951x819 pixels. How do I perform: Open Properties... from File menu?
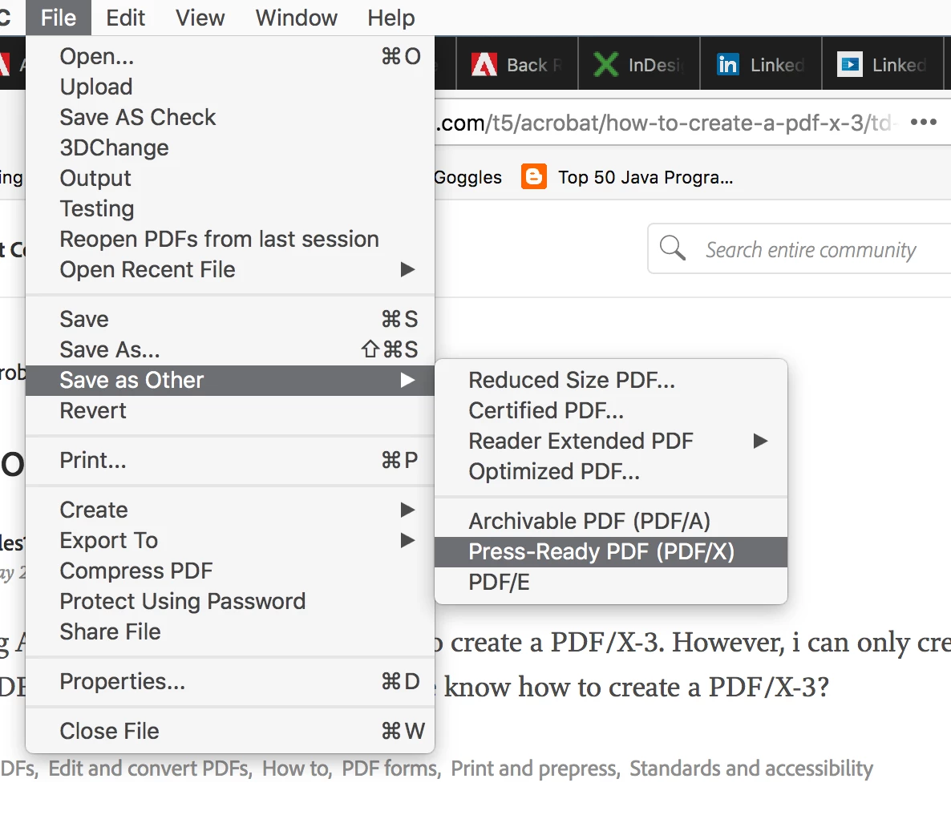pos(230,681)
